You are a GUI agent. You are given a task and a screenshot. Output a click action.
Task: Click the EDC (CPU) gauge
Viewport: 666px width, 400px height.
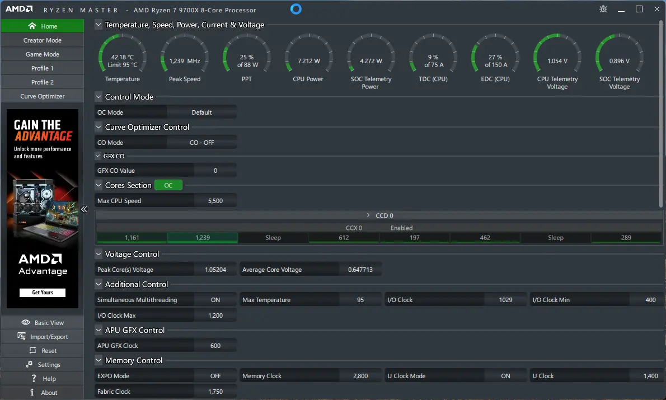pyautogui.click(x=495, y=58)
